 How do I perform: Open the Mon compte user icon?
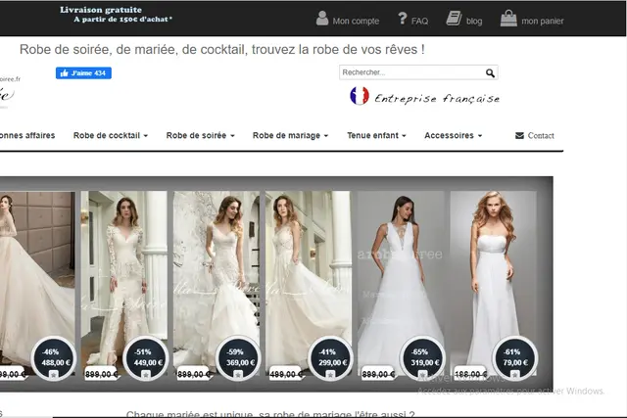click(x=322, y=18)
